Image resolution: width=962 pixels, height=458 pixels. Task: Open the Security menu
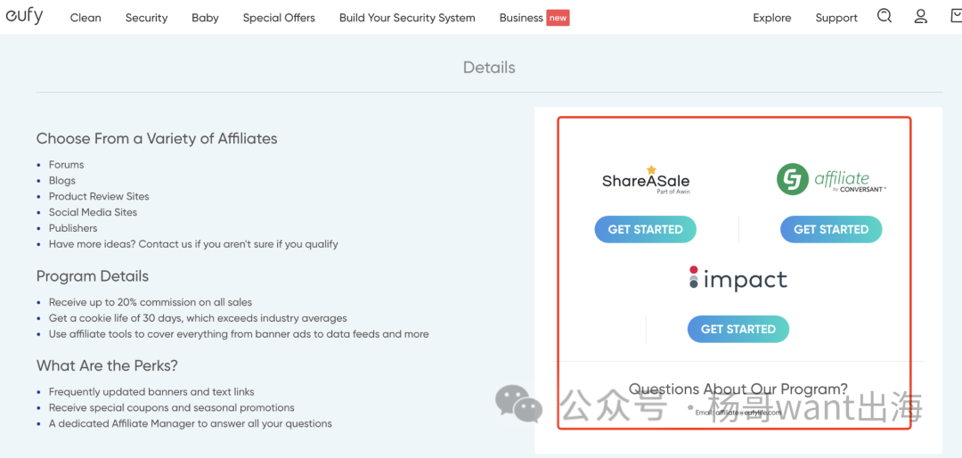pyautogui.click(x=147, y=18)
